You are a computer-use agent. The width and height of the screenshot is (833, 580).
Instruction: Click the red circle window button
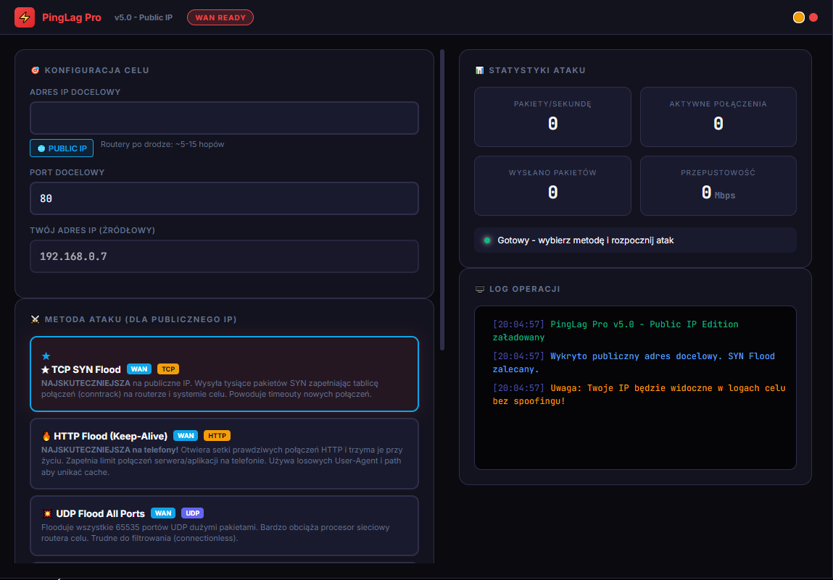[x=813, y=17]
